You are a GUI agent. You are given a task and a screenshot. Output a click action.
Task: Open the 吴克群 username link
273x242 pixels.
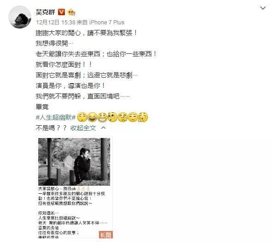(46, 12)
